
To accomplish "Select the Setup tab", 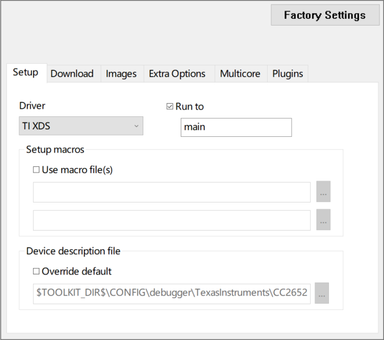I will [26, 72].
